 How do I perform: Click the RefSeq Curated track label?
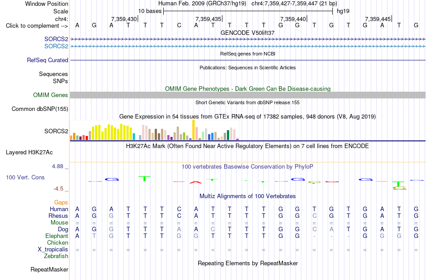(x=48, y=60)
